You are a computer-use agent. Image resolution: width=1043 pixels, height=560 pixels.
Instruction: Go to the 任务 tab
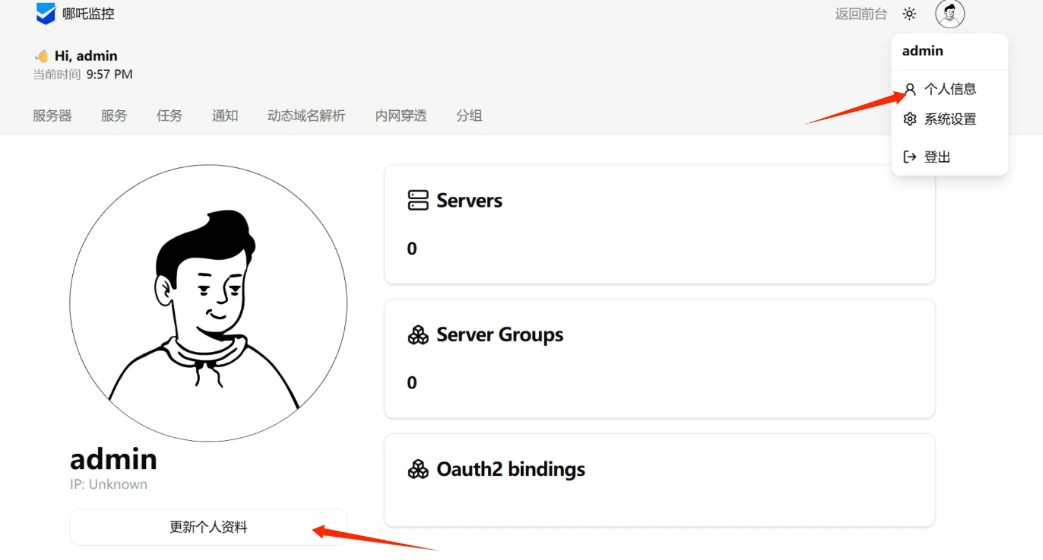[169, 115]
